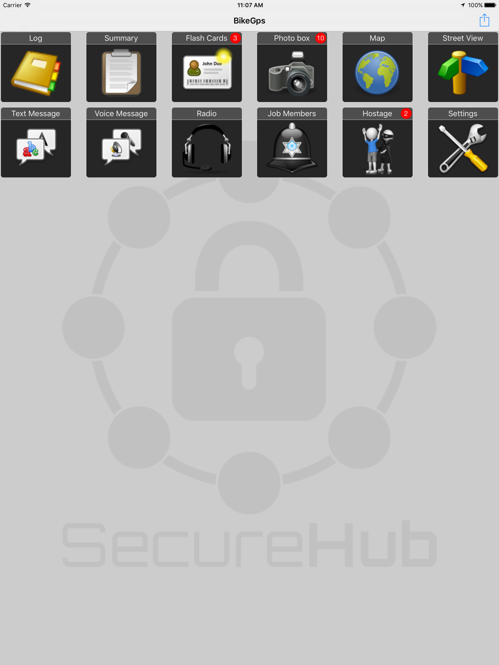The height and width of the screenshot is (665, 499).
Task: Open the Summary clipboard icon
Action: [121, 73]
